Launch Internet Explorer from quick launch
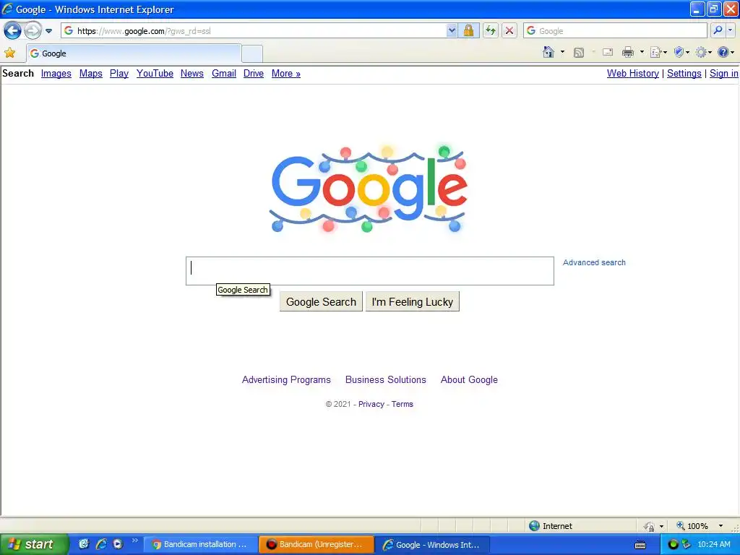Viewport: 740px width, 555px height. (x=101, y=544)
